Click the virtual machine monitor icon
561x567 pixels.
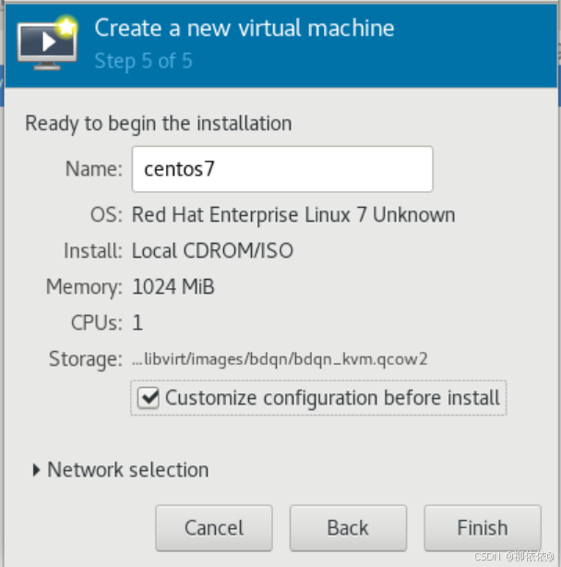pos(47,43)
